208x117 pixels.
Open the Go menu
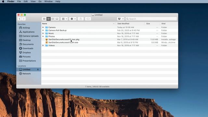pos(40,1)
